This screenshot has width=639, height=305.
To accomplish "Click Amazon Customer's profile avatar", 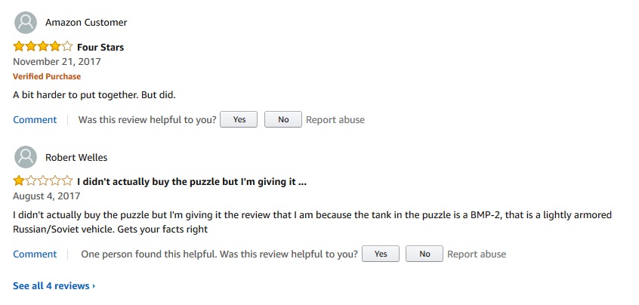I will pyautogui.click(x=26, y=23).
